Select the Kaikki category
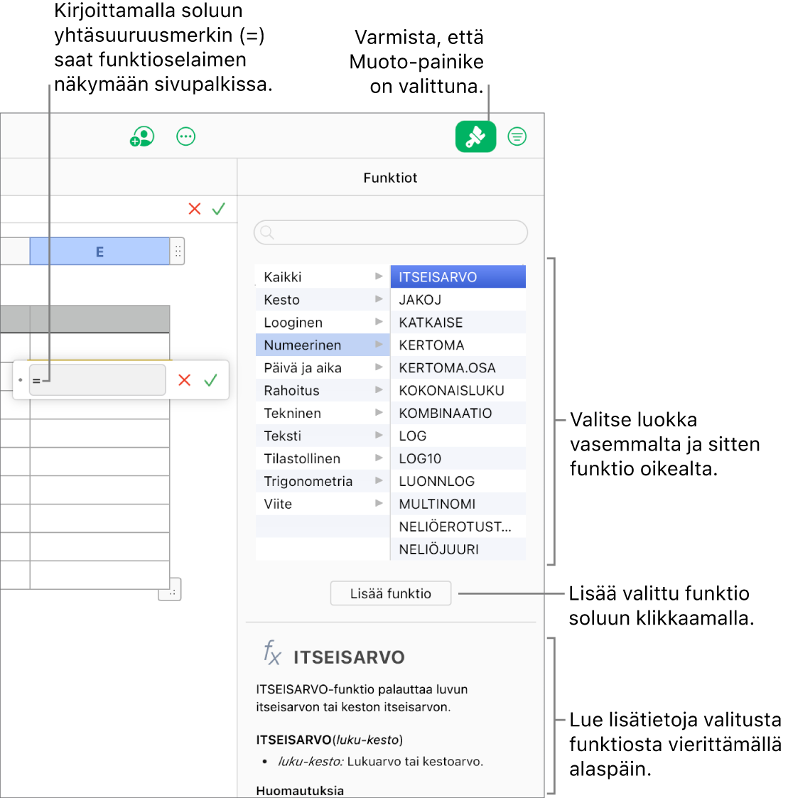The width and height of the screenshot is (788, 798). (x=322, y=277)
